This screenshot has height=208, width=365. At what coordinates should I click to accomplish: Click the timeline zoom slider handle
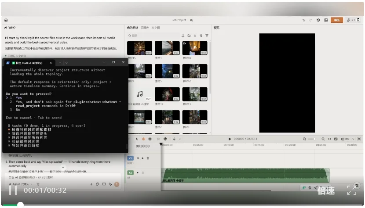(314, 139)
